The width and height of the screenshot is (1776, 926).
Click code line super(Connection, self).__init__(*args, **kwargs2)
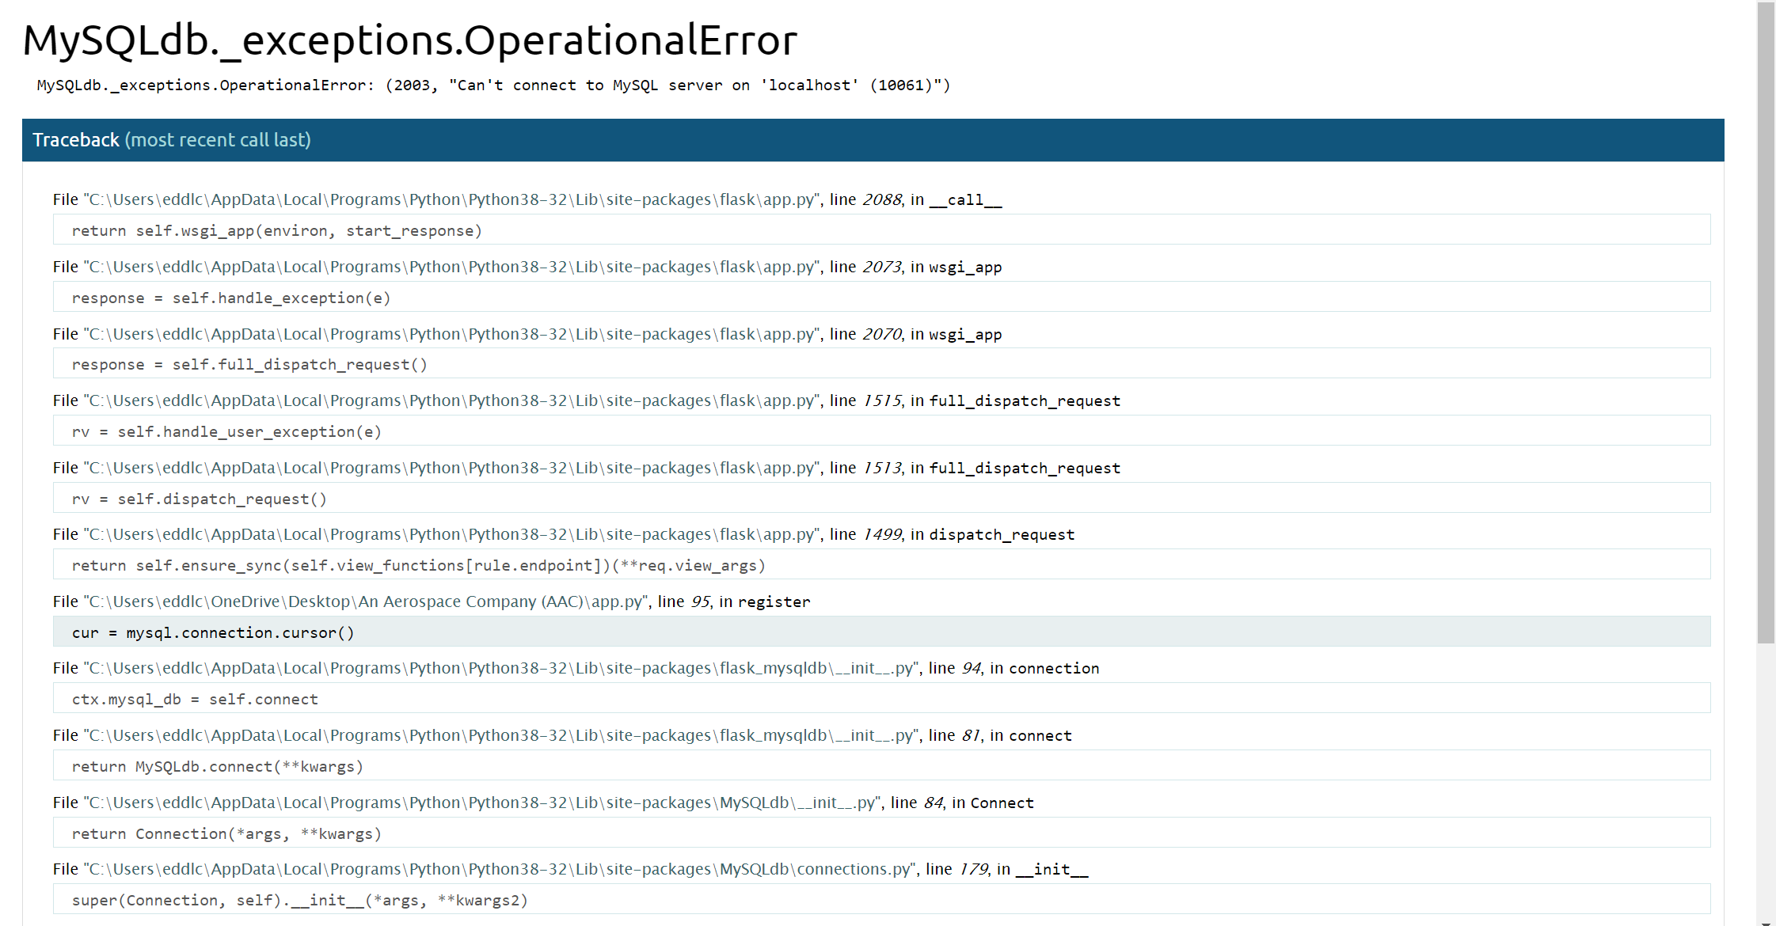click(881, 900)
